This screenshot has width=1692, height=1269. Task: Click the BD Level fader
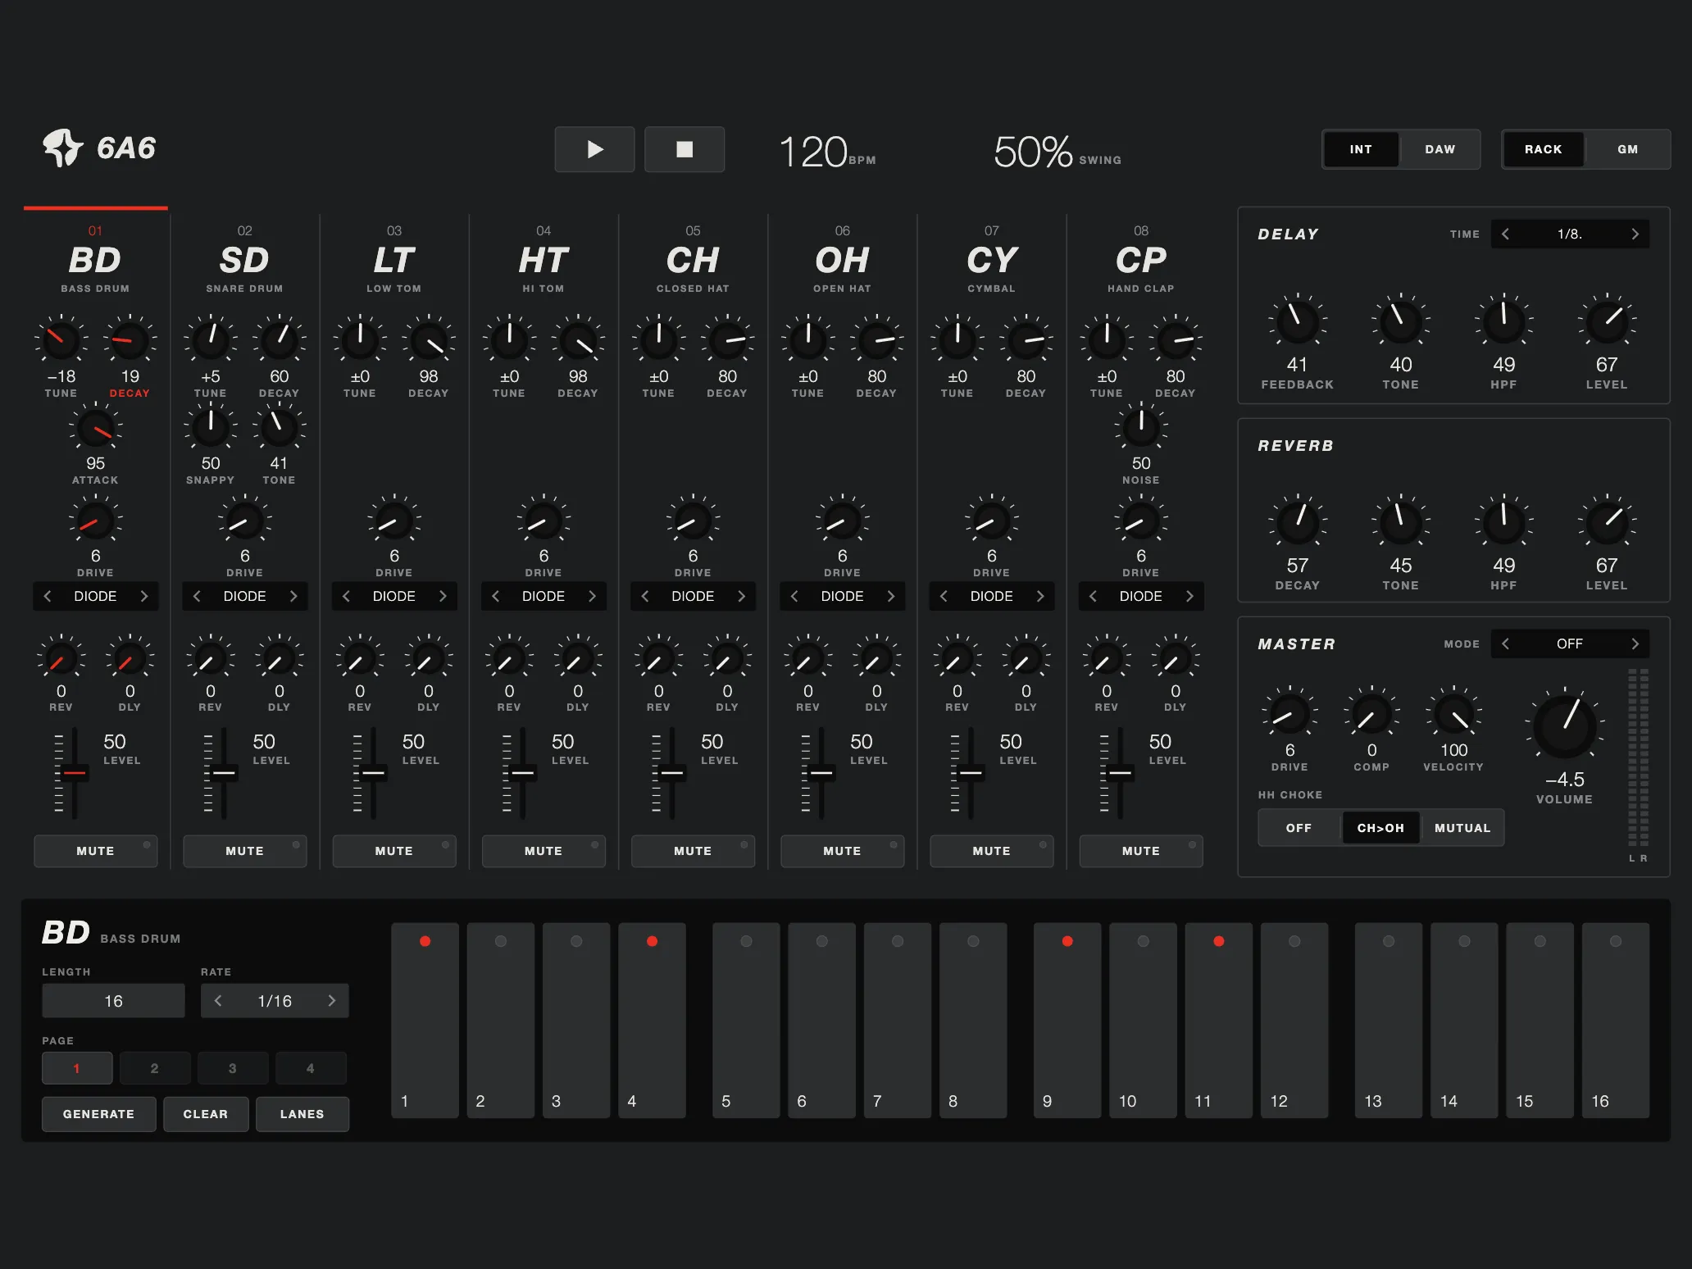point(75,772)
